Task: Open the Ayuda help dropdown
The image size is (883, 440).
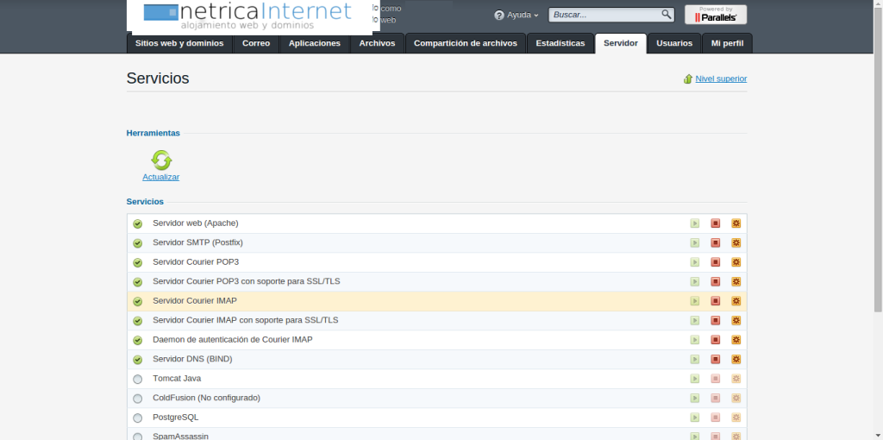Action: pos(517,16)
